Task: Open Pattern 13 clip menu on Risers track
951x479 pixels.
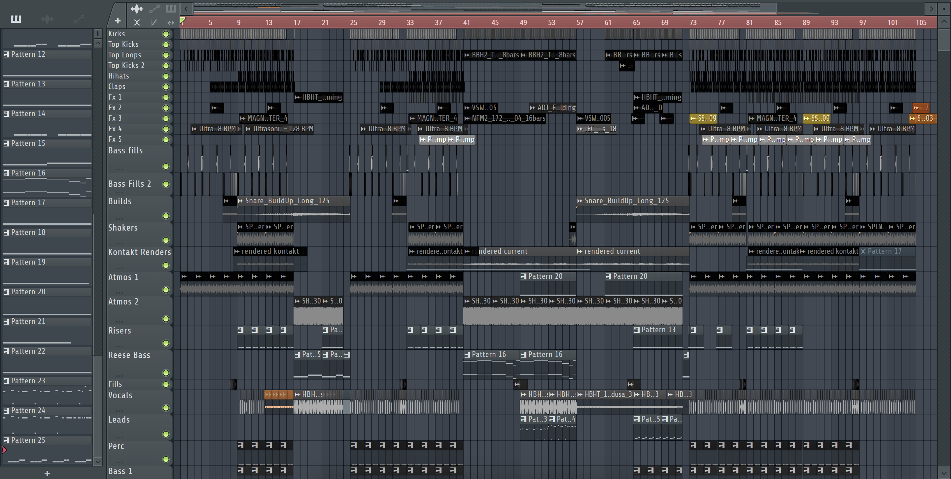Action: point(637,330)
